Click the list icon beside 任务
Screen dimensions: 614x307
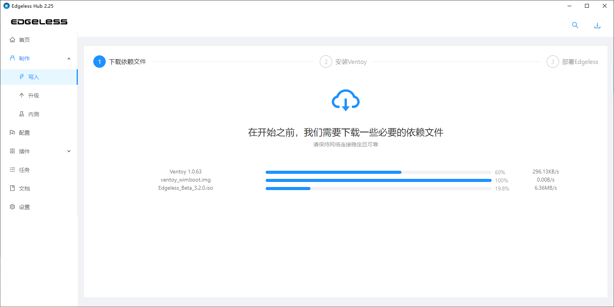(12, 170)
